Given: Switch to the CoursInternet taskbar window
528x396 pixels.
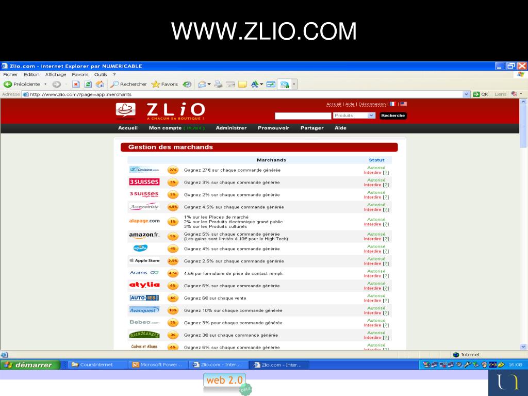Looking at the screenshot, I should 98,365.
